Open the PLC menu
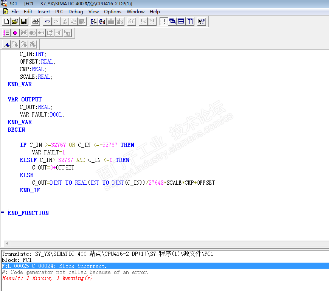The height and width of the screenshot is (291, 329). [x=59, y=12]
